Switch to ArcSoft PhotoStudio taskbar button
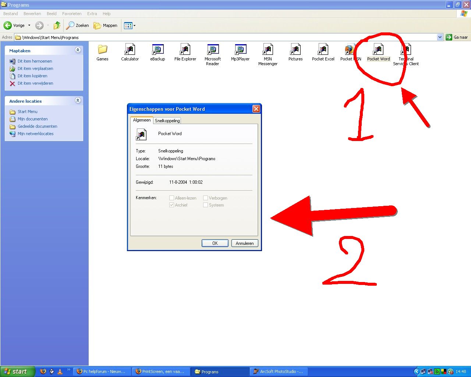This screenshot has width=471, height=377. point(279,371)
